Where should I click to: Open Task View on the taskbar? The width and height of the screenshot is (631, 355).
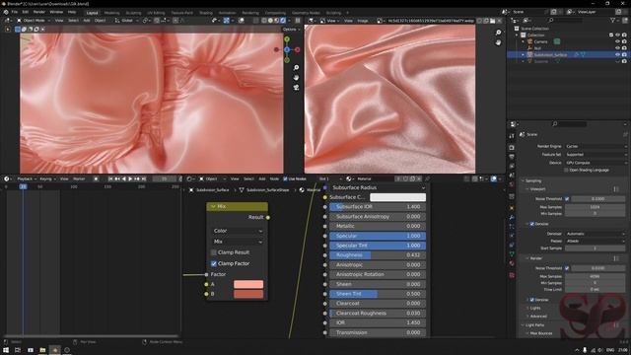coord(18,350)
